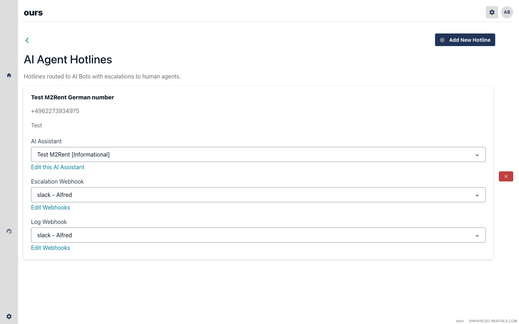Go back using the teal chevron arrow
The height and width of the screenshot is (324, 519).
pyautogui.click(x=27, y=40)
